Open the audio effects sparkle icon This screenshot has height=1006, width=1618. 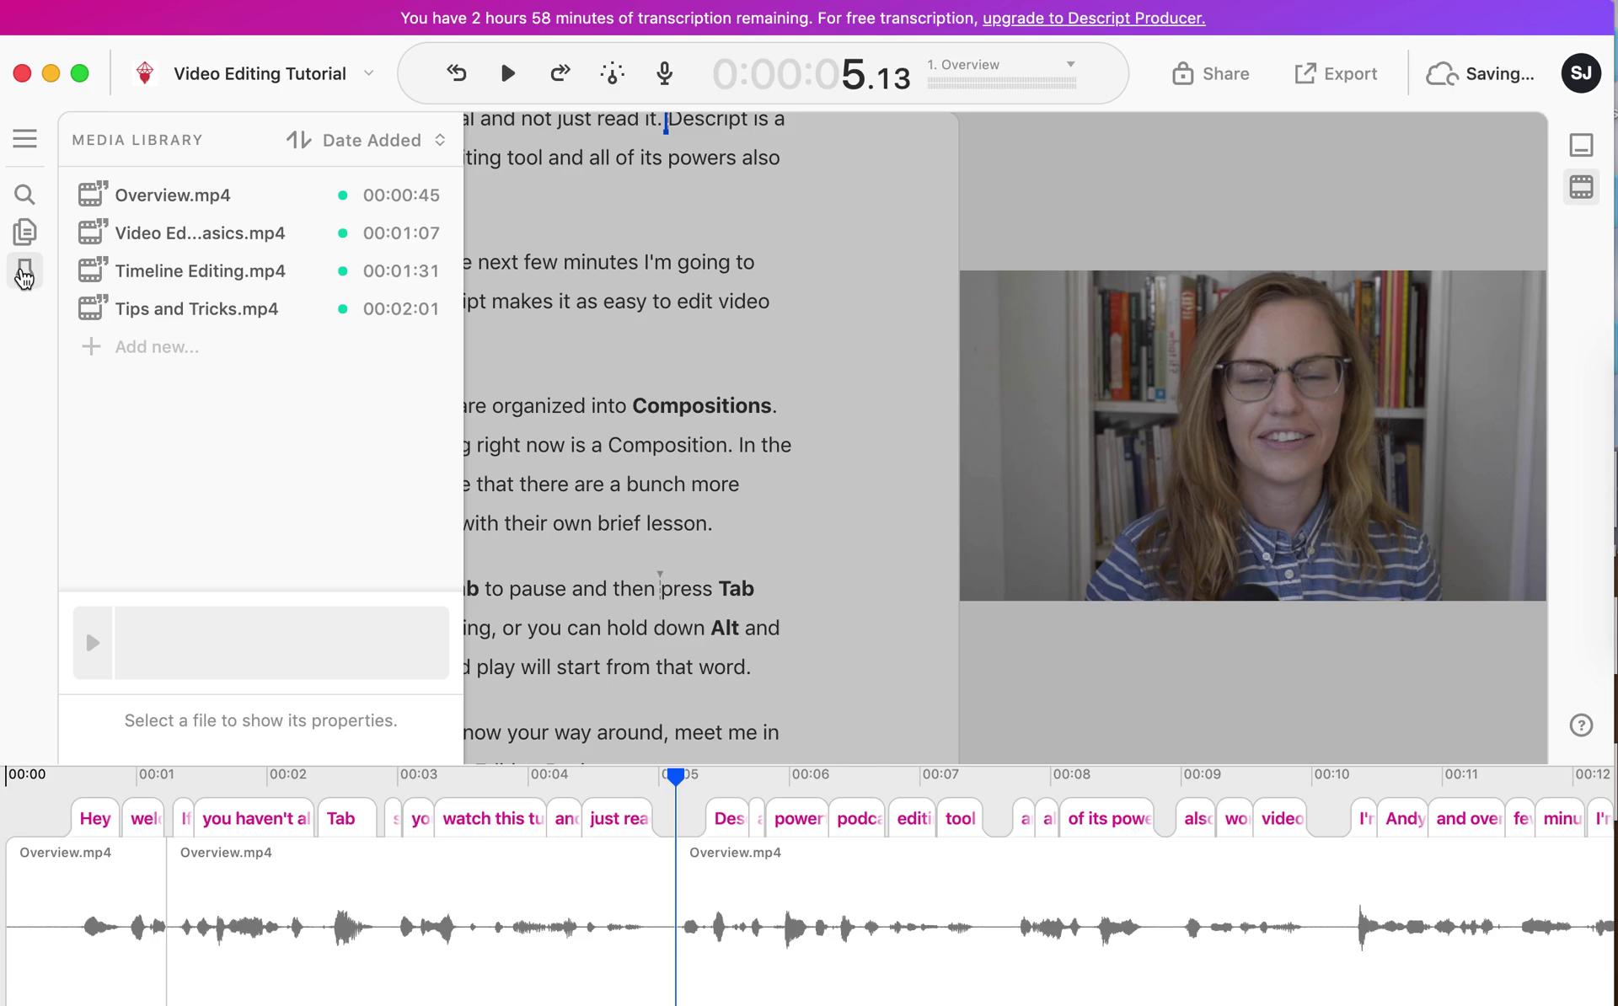pos(613,73)
